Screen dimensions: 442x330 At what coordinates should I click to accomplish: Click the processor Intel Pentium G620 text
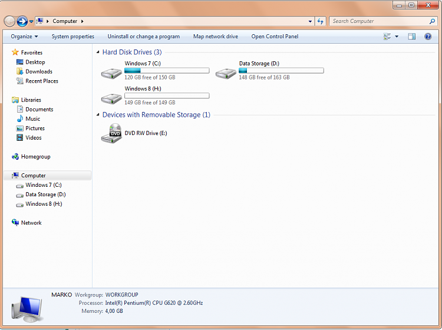(x=154, y=303)
